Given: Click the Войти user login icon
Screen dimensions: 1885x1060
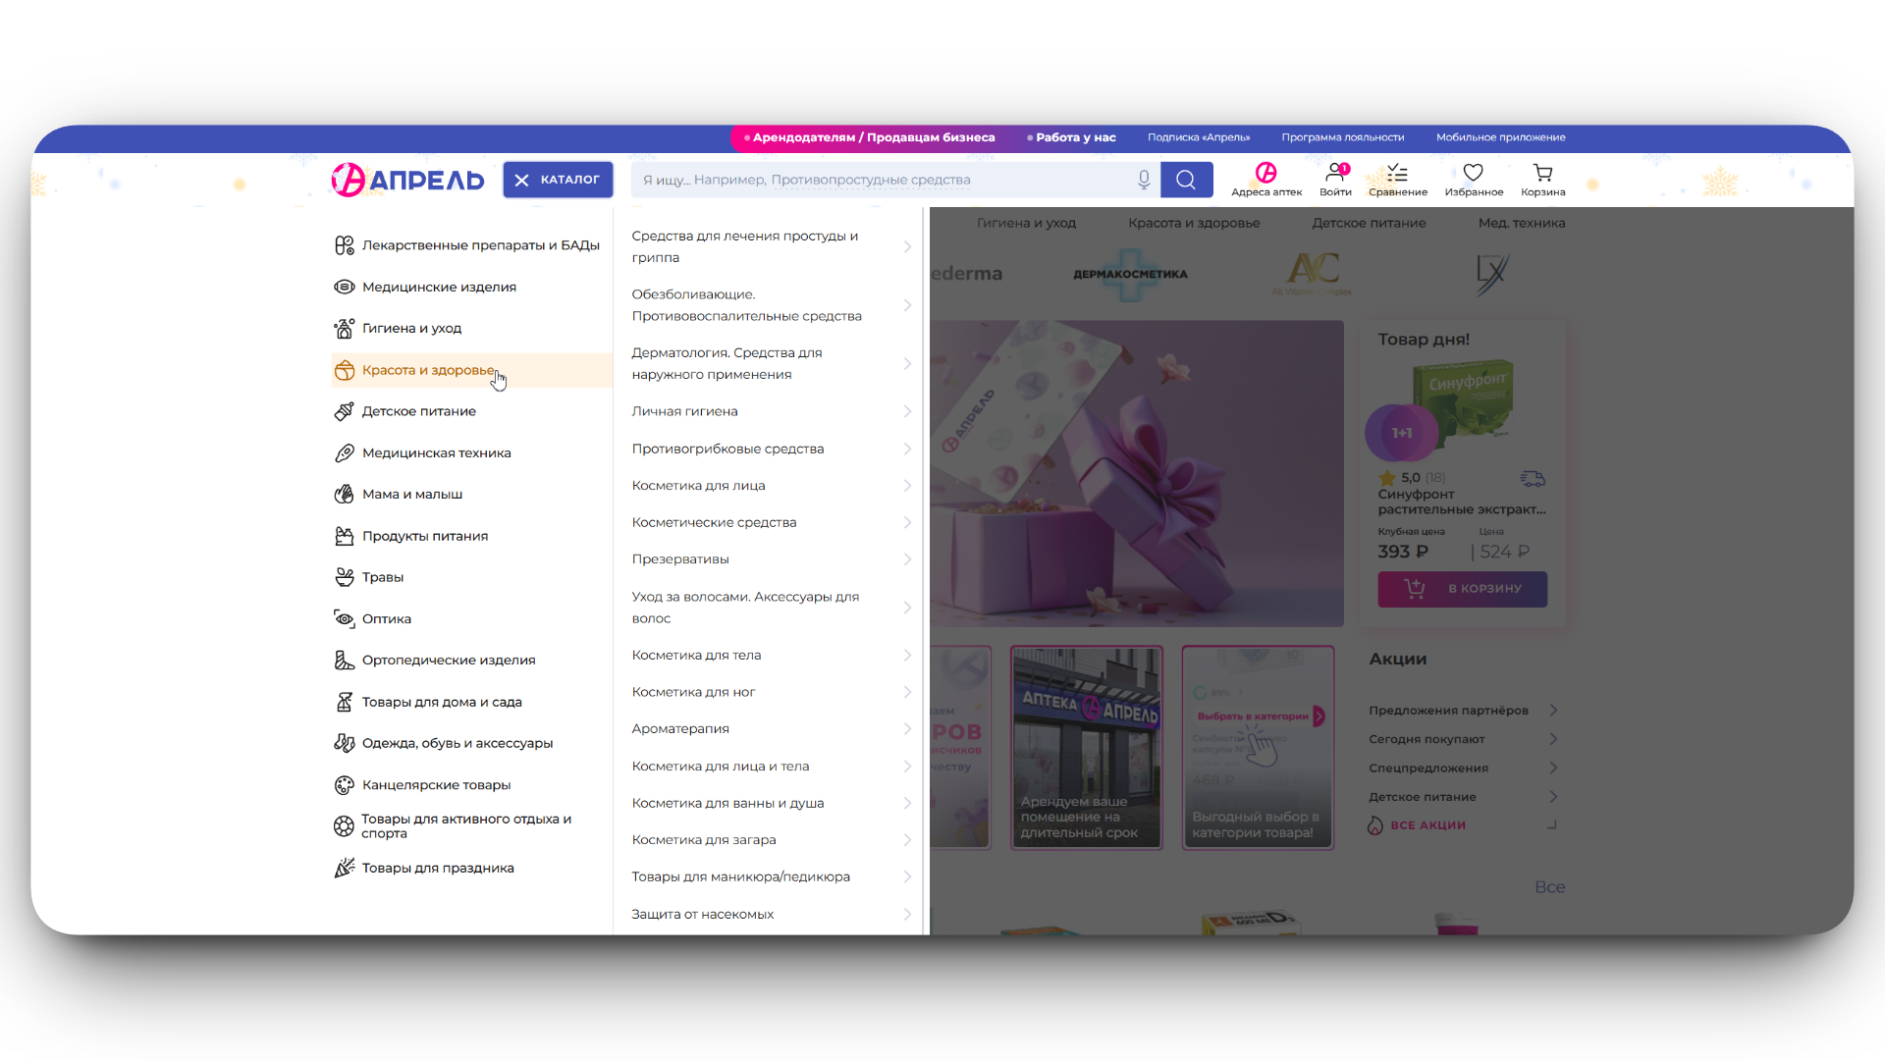Looking at the screenshot, I should pyautogui.click(x=1335, y=174).
